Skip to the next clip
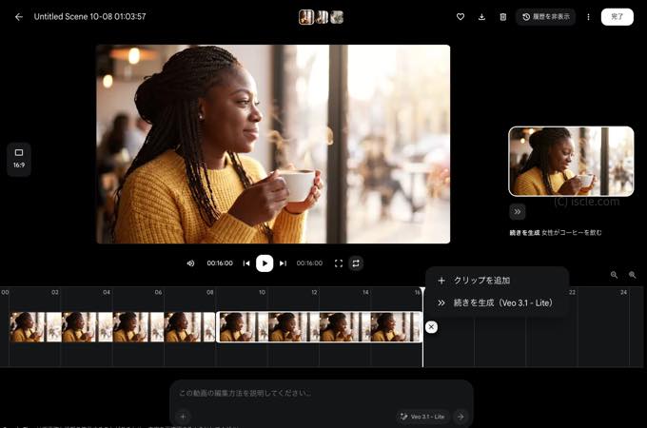The image size is (647, 428). point(284,263)
